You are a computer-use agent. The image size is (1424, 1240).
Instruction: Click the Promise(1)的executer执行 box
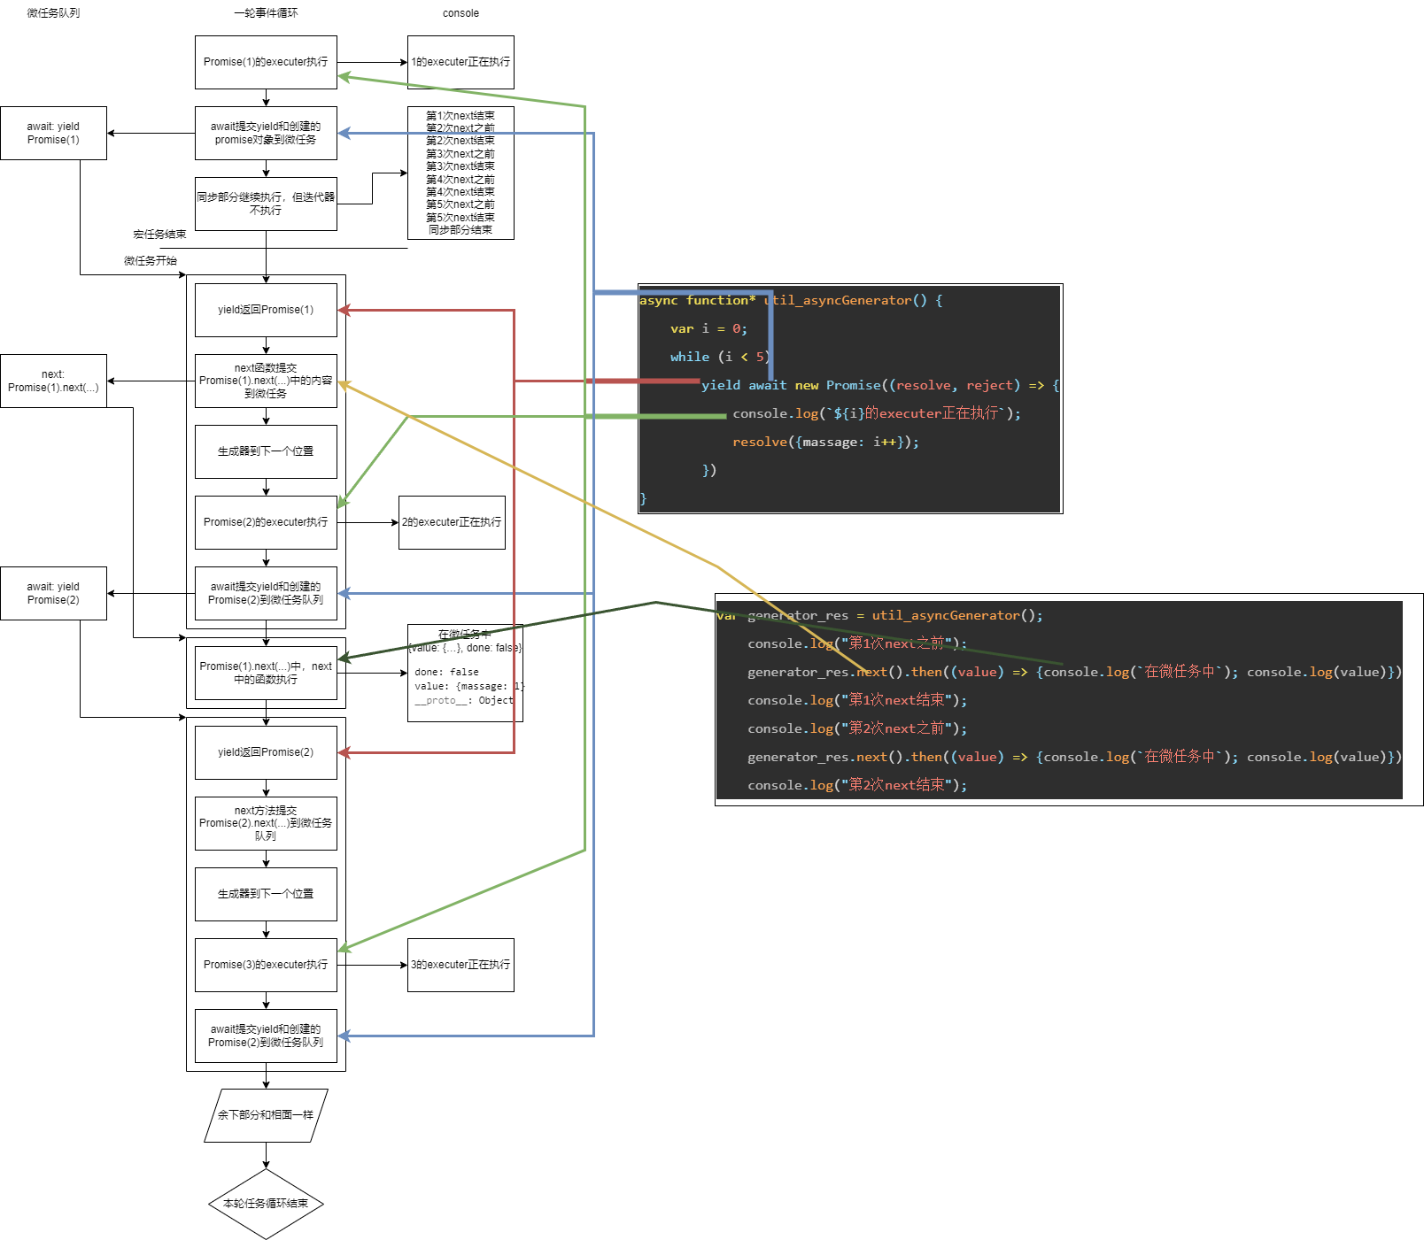coord(266,62)
